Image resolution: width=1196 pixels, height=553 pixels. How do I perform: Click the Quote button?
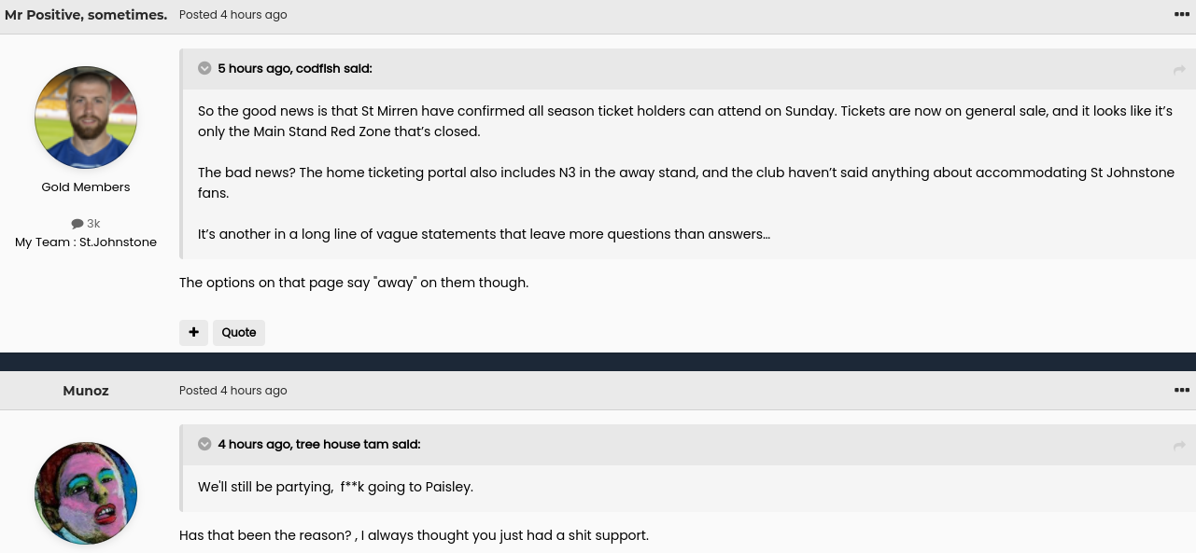click(239, 332)
